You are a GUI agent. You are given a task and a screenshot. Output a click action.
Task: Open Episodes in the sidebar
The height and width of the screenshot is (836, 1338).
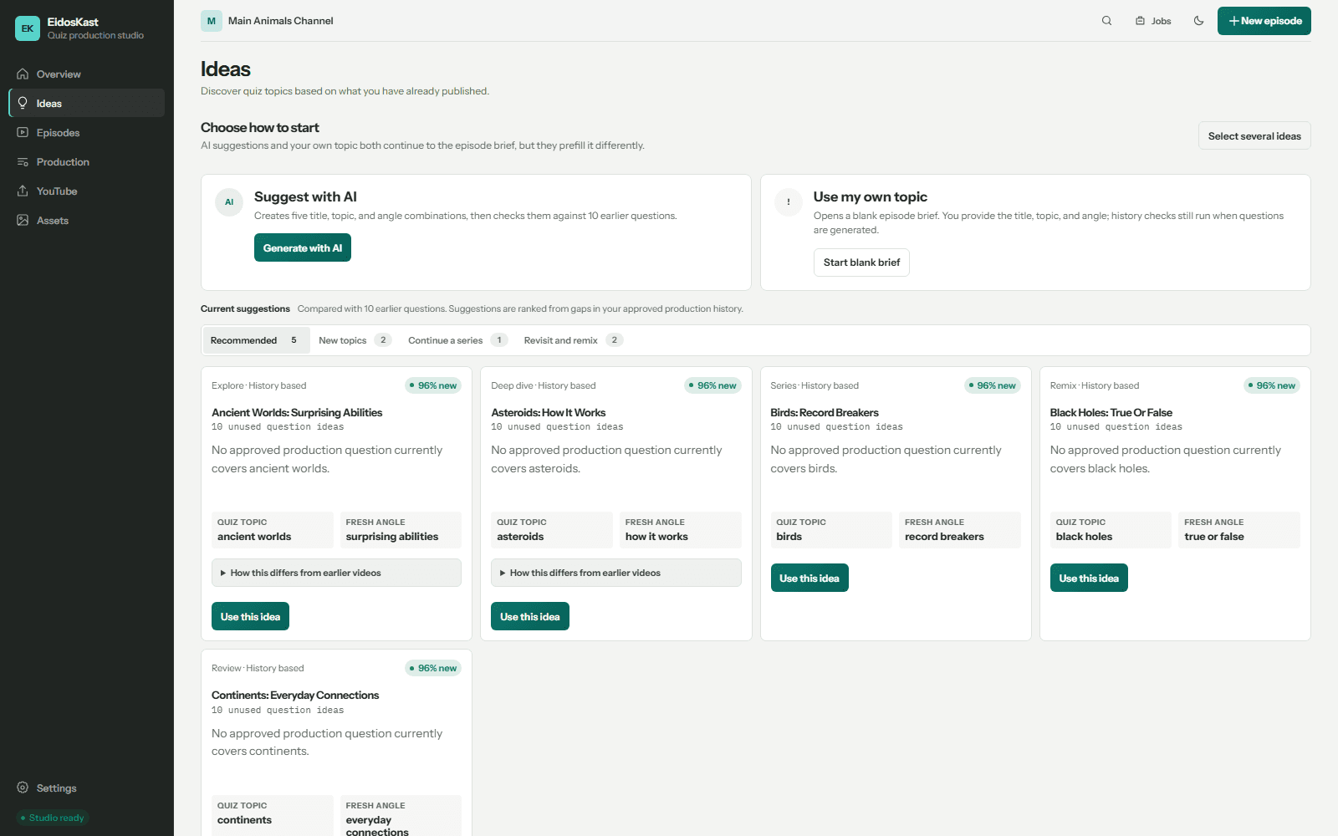pos(87,133)
